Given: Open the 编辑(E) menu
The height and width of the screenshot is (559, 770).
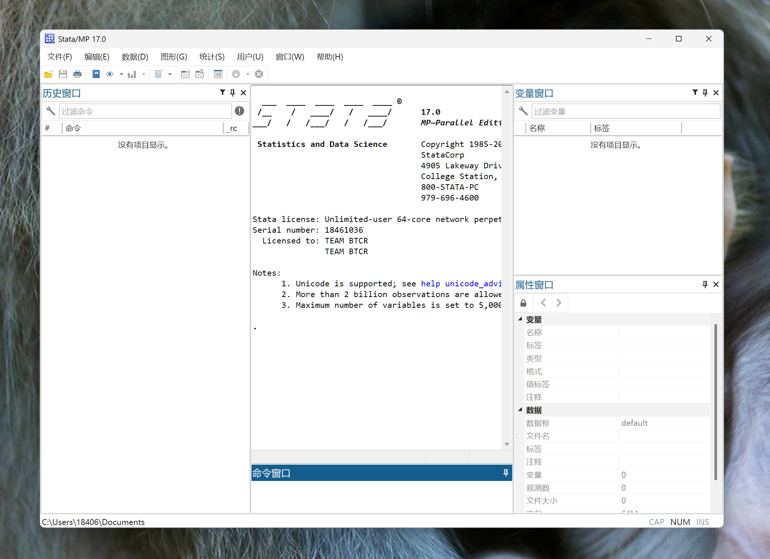Looking at the screenshot, I should [97, 57].
